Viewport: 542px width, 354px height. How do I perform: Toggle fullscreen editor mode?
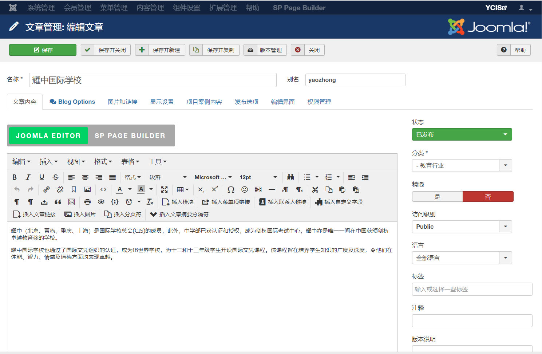coord(165,190)
